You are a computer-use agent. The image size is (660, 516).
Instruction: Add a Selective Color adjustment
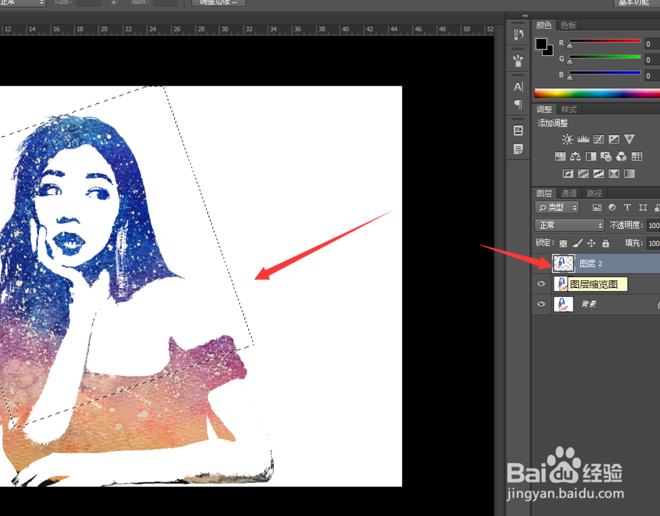[x=614, y=173]
